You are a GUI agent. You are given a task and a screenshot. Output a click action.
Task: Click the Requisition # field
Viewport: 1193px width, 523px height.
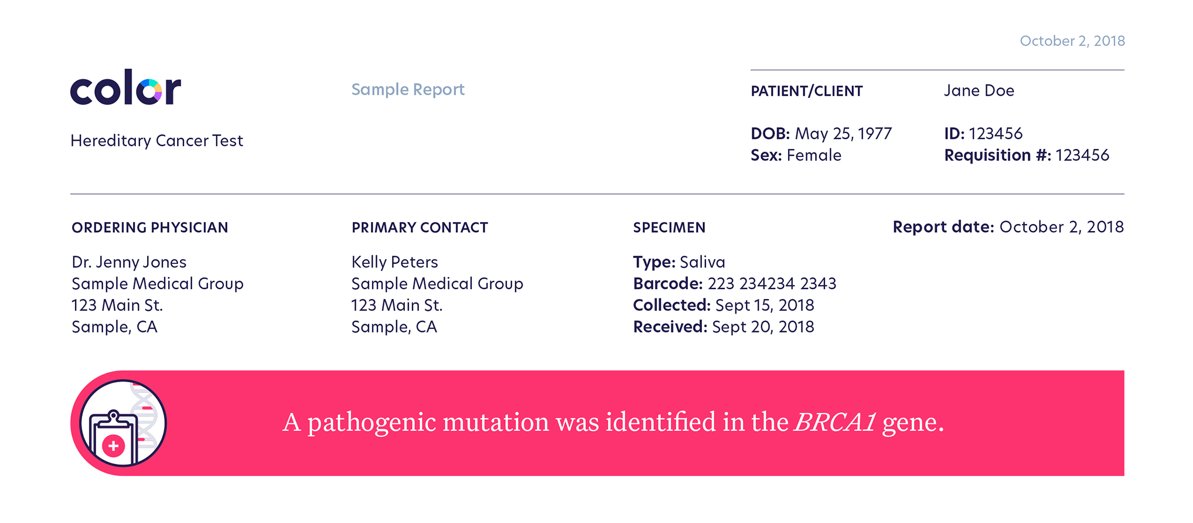tap(1027, 155)
